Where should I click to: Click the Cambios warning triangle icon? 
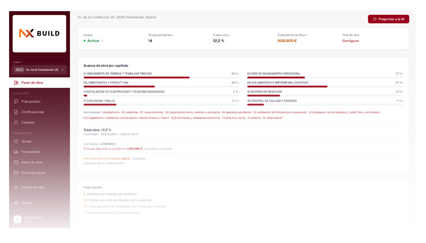point(16,122)
